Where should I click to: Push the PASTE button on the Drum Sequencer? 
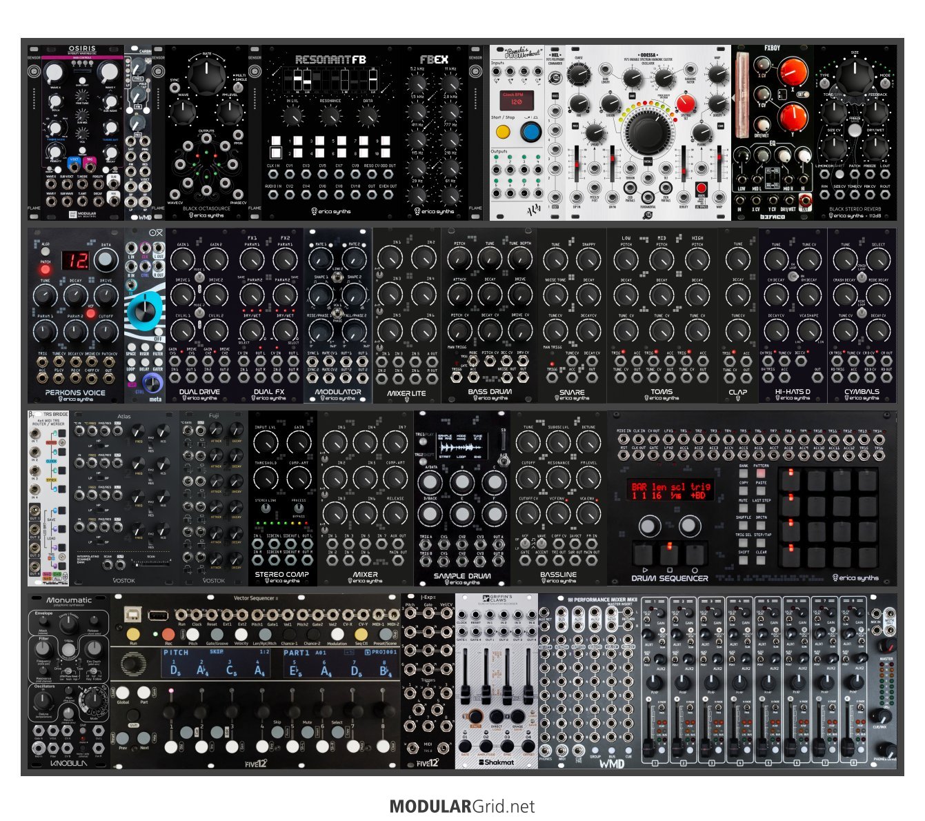click(x=760, y=491)
